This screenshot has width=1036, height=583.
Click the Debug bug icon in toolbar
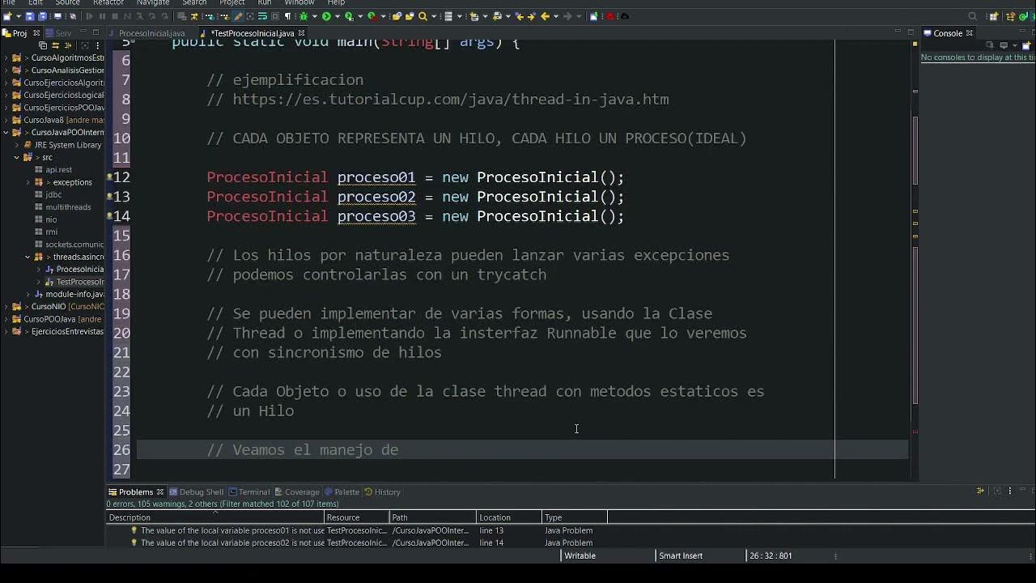tap(304, 16)
